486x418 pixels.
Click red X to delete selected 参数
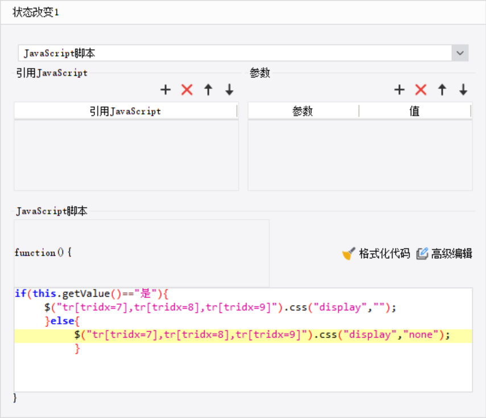[x=420, y=90]
